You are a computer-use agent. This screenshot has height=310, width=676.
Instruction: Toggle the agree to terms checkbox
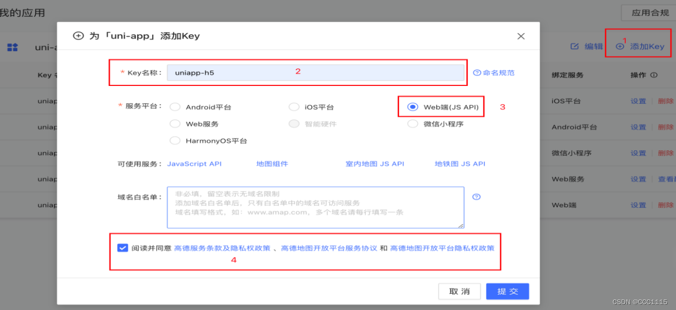123,248
